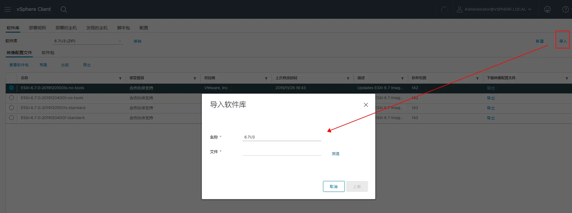This screenshot has width=572, height=213.
Task: Open the smiley feedback icon
Action: [547, 9]
